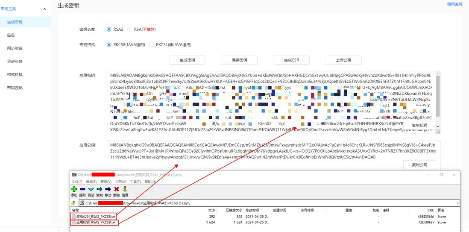
Task: Click the 保存密钥 button
Action: coord(240,60)
